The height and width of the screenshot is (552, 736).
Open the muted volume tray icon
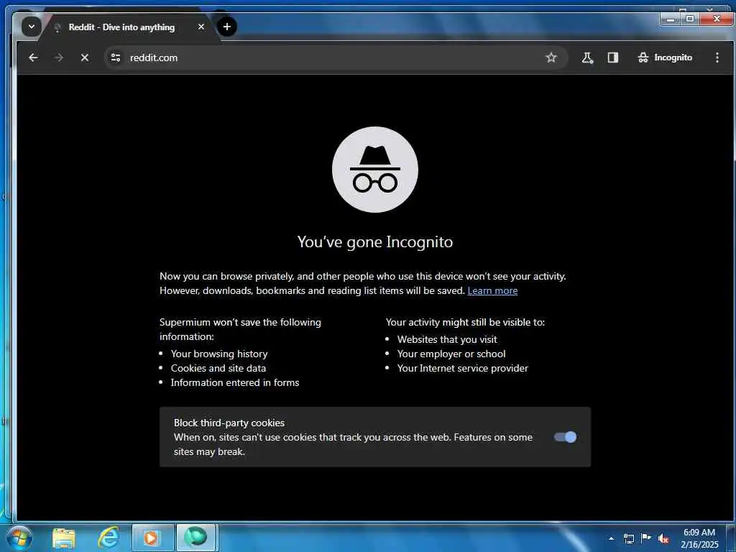(663, 539)
